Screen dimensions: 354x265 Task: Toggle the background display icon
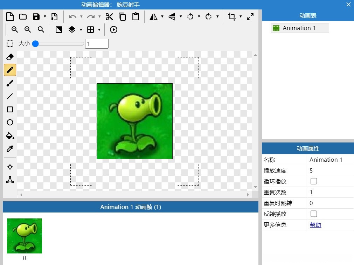[x=59, y=29]
